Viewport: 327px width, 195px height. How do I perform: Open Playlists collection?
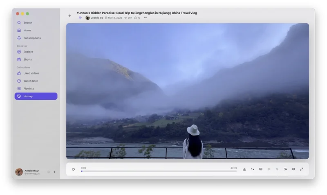[x=36, y=88]
